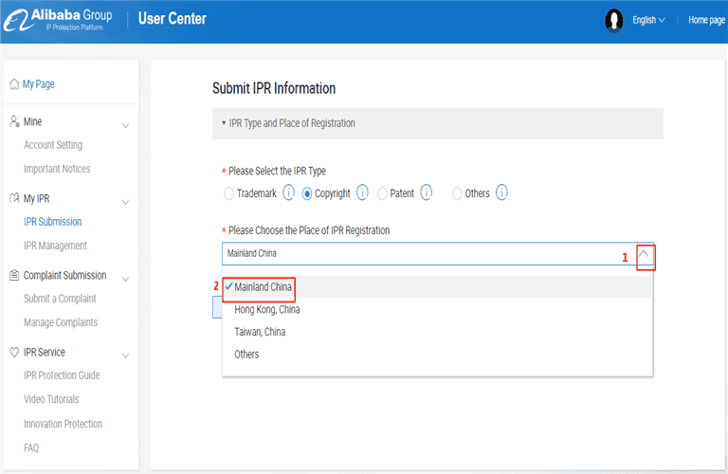Image resolution: width=728 pixels, height=474 pixels.
Task: Select the Trademark radio button
Action: (x=228, y=193)
